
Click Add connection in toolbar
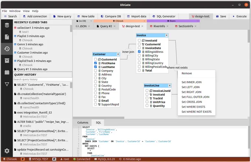click(35, 16)
